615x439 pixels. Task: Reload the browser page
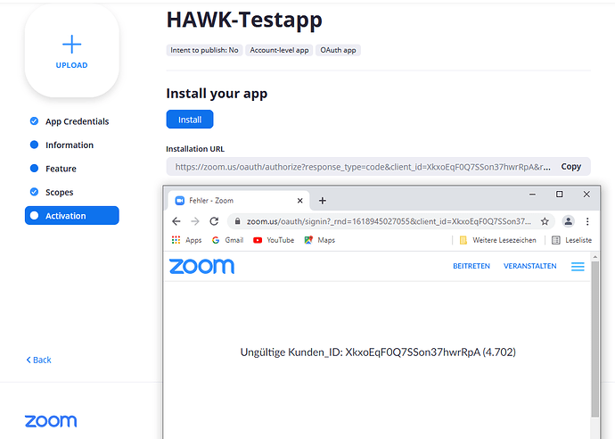[x=214, y=221]
